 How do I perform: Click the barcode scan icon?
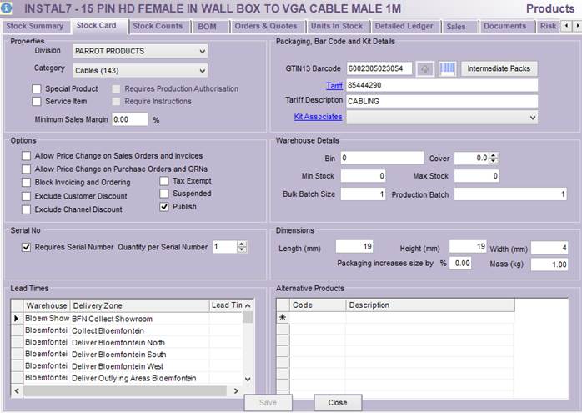448,68
